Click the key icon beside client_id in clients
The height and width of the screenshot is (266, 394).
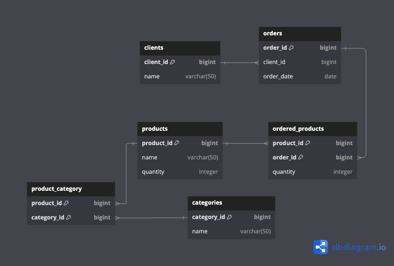(172, 62)
